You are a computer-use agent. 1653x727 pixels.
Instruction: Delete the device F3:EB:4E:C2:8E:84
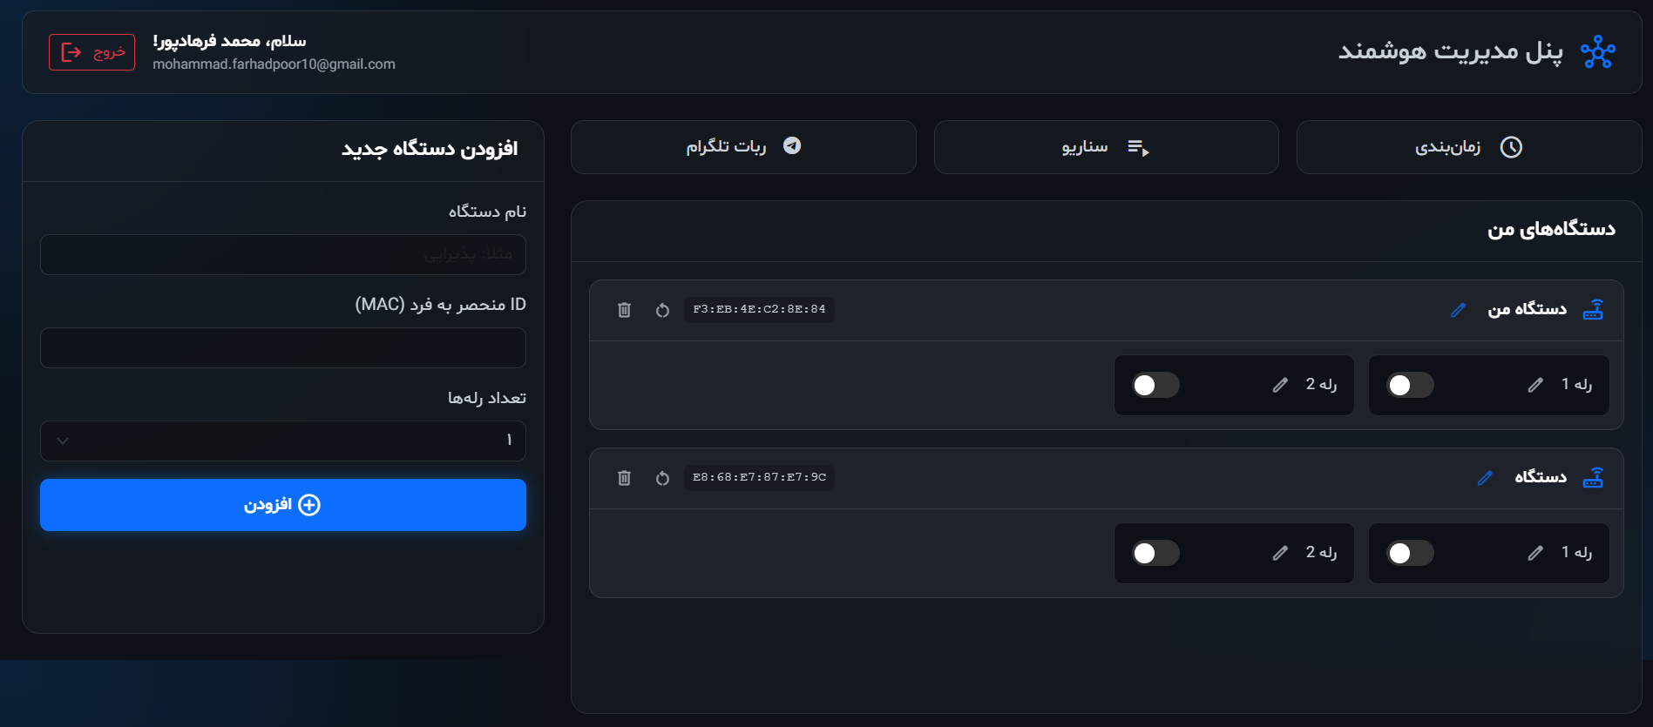624,310
